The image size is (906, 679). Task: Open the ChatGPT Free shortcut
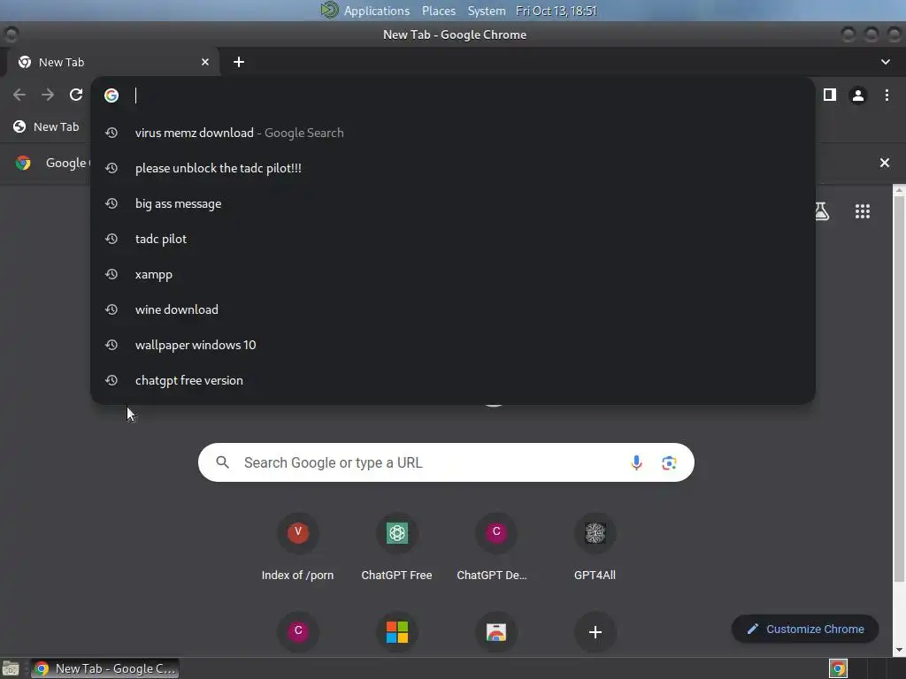click(x=397, y=547)
